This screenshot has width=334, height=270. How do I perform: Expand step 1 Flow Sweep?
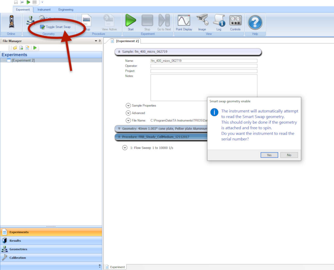click(x=125, y=148)
